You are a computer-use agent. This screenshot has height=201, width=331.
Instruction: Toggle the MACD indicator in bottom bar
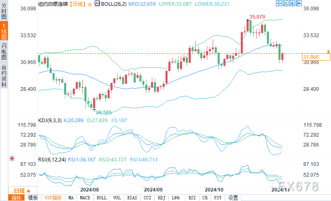[85, 198]
